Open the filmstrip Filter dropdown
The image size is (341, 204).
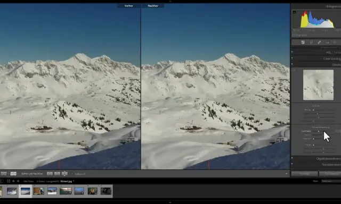click(x=331, y=181)
